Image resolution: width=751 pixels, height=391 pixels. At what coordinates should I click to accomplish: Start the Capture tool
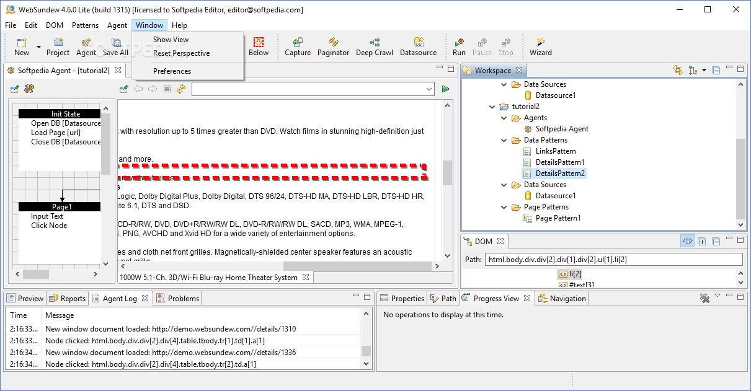[298, 46]
